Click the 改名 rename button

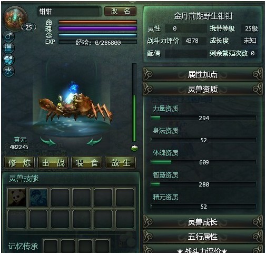(121, 11)
